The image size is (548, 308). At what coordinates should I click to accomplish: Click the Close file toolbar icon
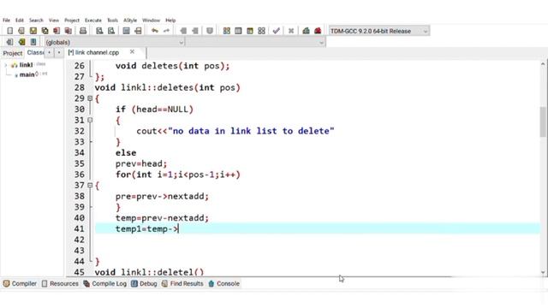pyautogui.click(x=57, y=31)
